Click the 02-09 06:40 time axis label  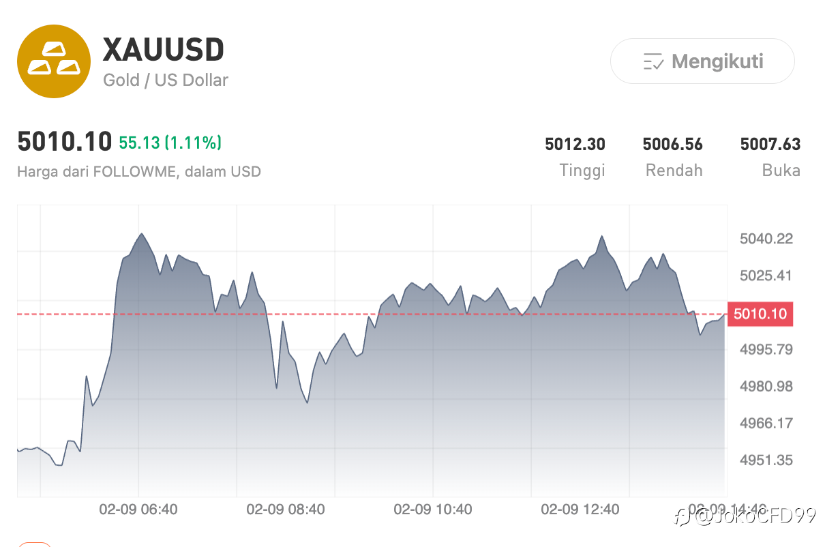pos(138,509)
